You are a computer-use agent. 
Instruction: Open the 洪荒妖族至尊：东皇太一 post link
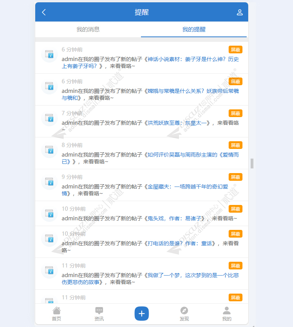[x=177, y=123]
